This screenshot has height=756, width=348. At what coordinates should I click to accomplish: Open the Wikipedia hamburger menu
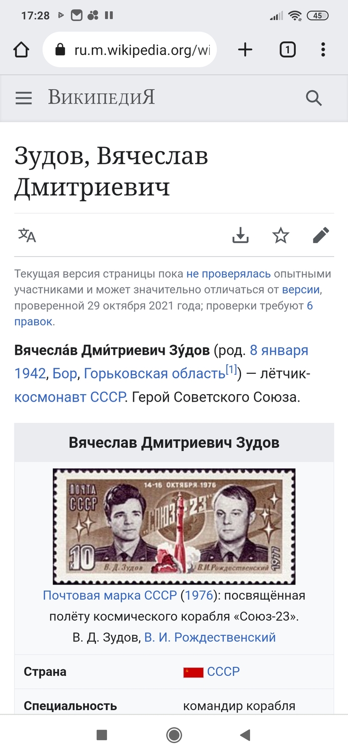pyautogui.click(x=23, y=98)
